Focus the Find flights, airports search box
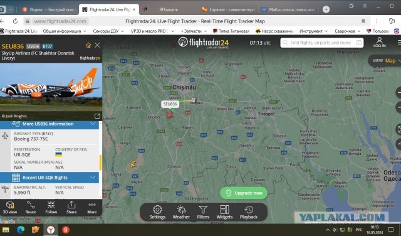This screenshot has height=236, width=401. 321,43
